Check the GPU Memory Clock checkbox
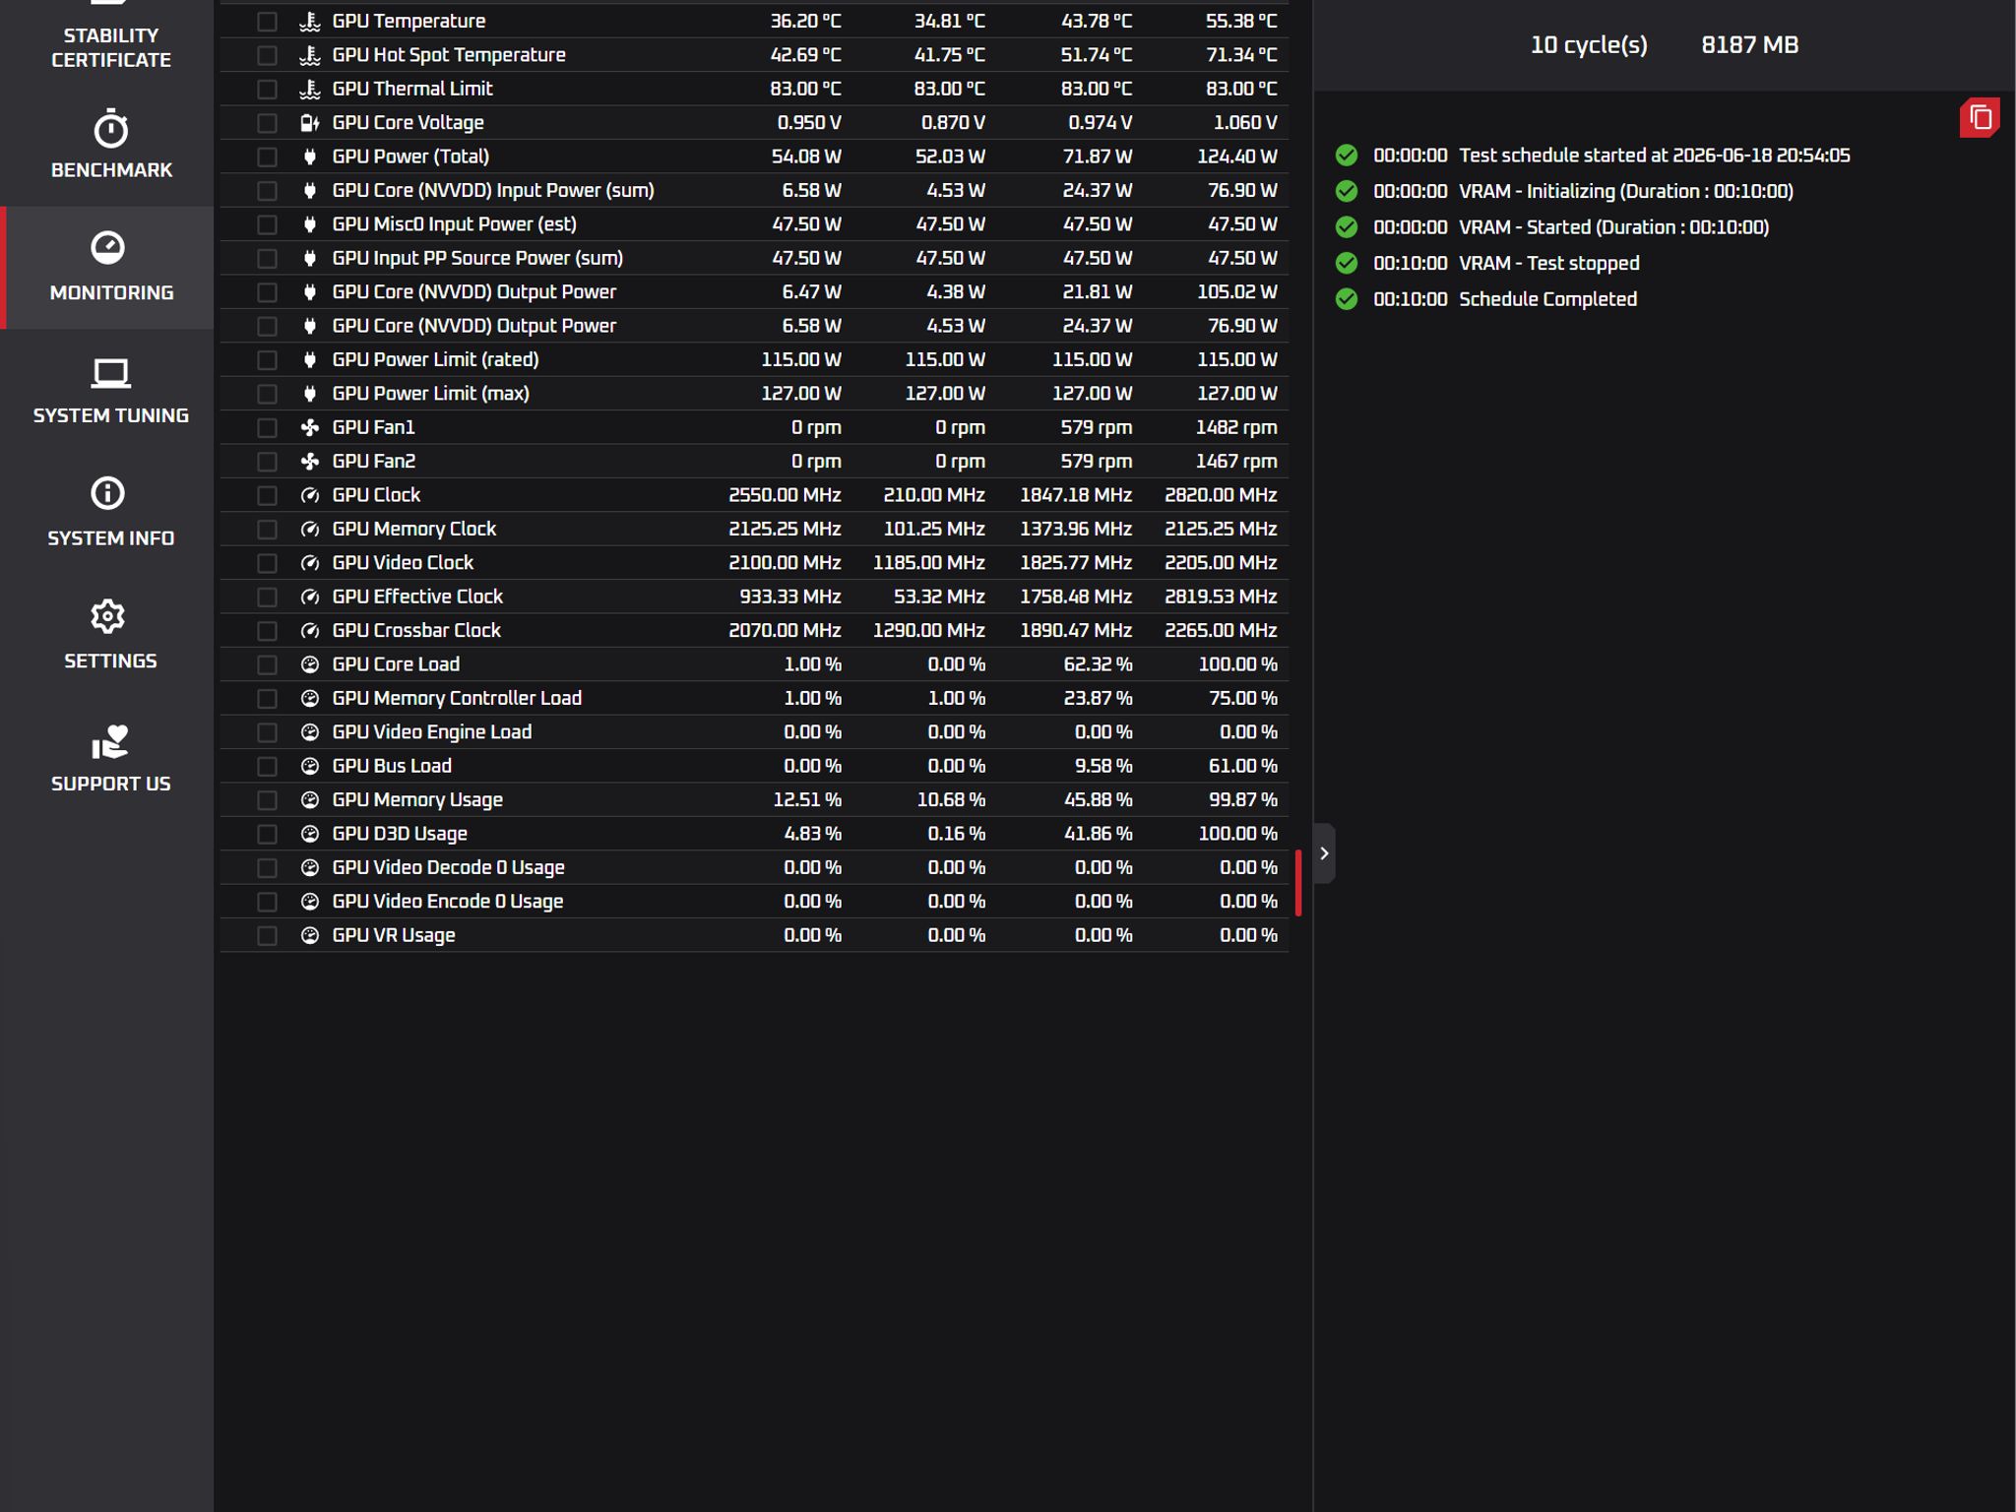 (267, 530)
